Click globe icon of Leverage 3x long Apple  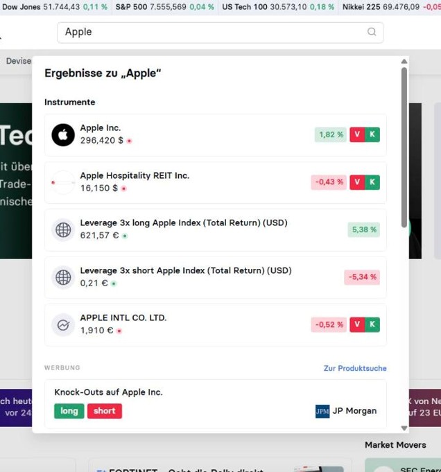click(x=63, y=230)
